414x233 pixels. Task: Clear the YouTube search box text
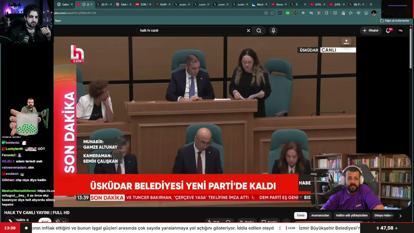pos(248,30)
